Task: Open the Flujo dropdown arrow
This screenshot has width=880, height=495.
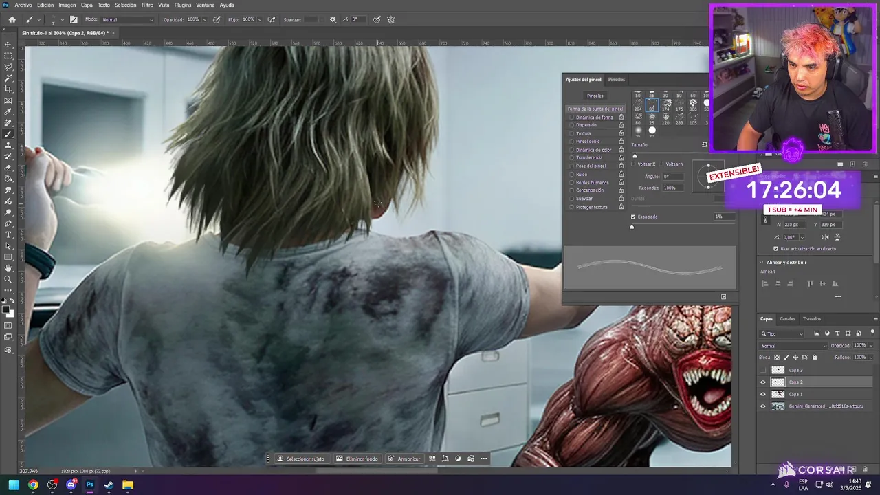Action: pos(259,19)
